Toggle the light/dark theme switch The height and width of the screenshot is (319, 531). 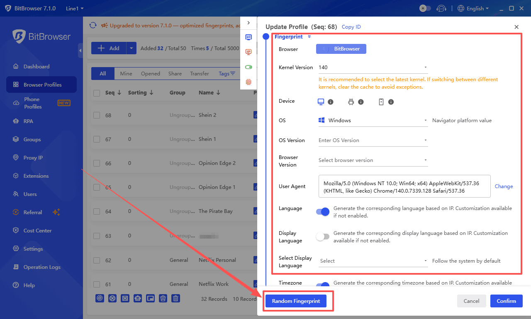pos(425,8)
